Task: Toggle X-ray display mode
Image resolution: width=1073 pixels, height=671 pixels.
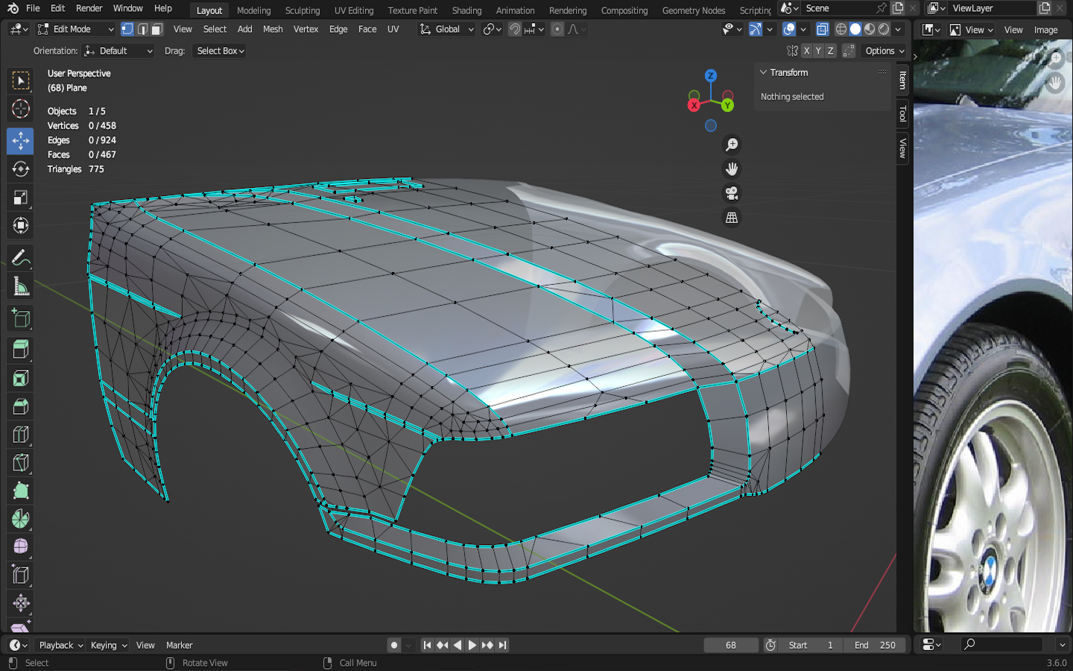Action: [822, 29]
